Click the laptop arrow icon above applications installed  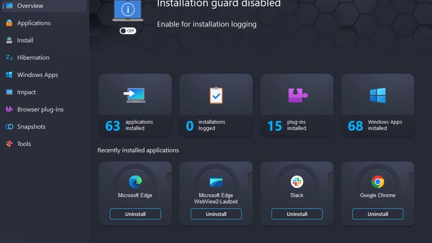click(134, 96)
